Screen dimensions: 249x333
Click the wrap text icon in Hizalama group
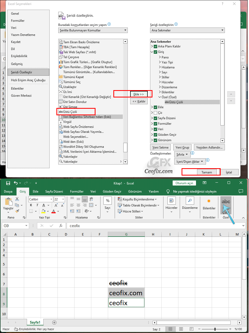pyautogui.click(x=91, y=199)
